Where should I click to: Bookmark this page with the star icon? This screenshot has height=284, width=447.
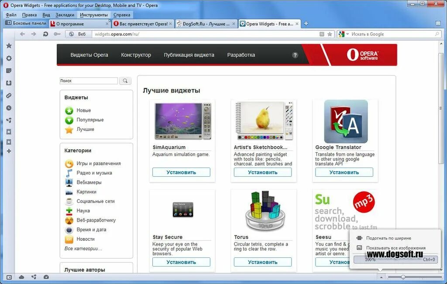[x=330, y=34]
